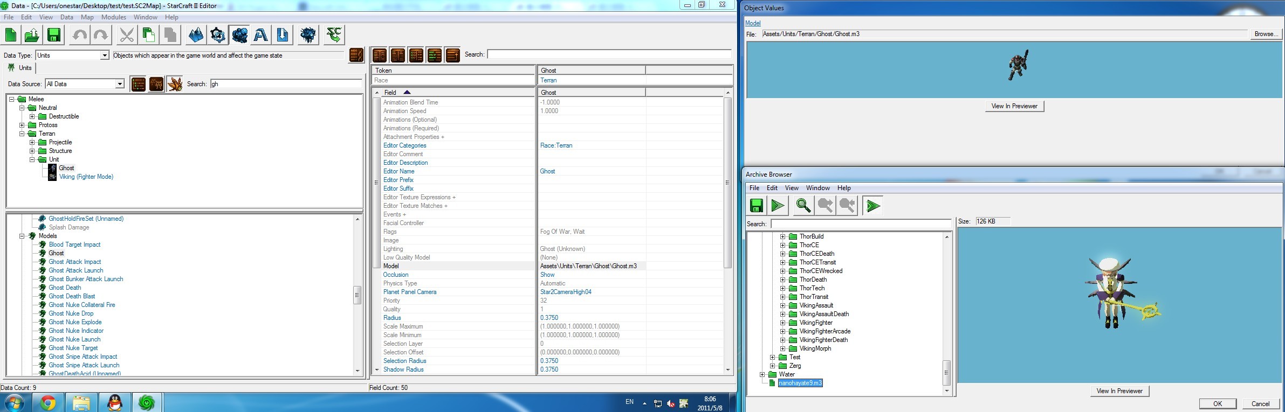Toggle the orange insect filter button
This screenshot has height=412, width=1285.
click(x=175, y=84)
